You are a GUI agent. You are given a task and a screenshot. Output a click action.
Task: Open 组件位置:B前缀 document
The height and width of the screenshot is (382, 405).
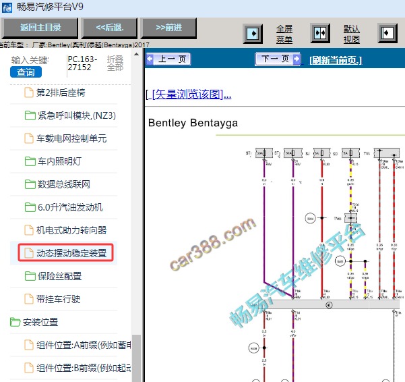point(84,368)
